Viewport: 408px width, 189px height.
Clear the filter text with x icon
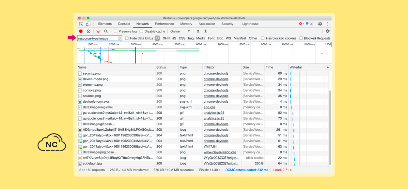119,38
